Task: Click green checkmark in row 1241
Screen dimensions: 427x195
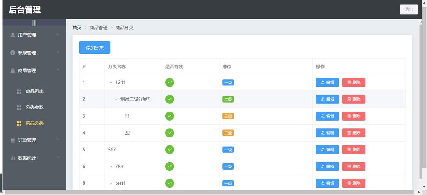Action: click(170, 82)
